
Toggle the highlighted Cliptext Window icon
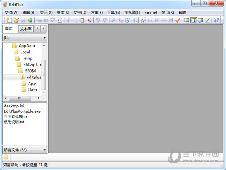tap(194, 20)
